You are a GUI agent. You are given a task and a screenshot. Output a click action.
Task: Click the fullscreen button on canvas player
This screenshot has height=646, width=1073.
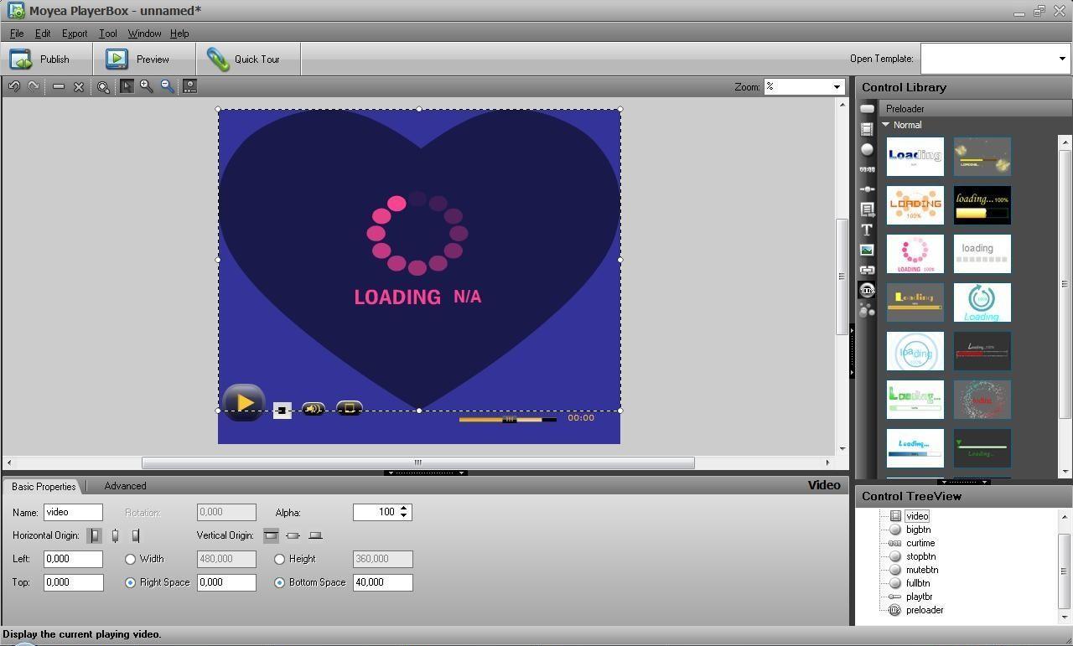click(x=350, y=408)
